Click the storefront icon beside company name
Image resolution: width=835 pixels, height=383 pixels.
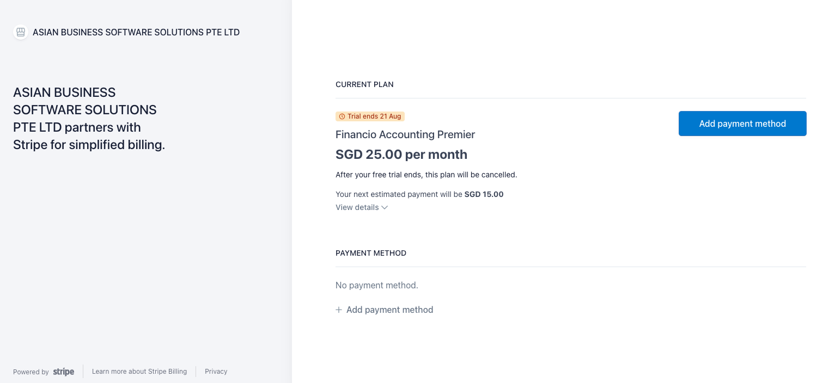[21, 32]
